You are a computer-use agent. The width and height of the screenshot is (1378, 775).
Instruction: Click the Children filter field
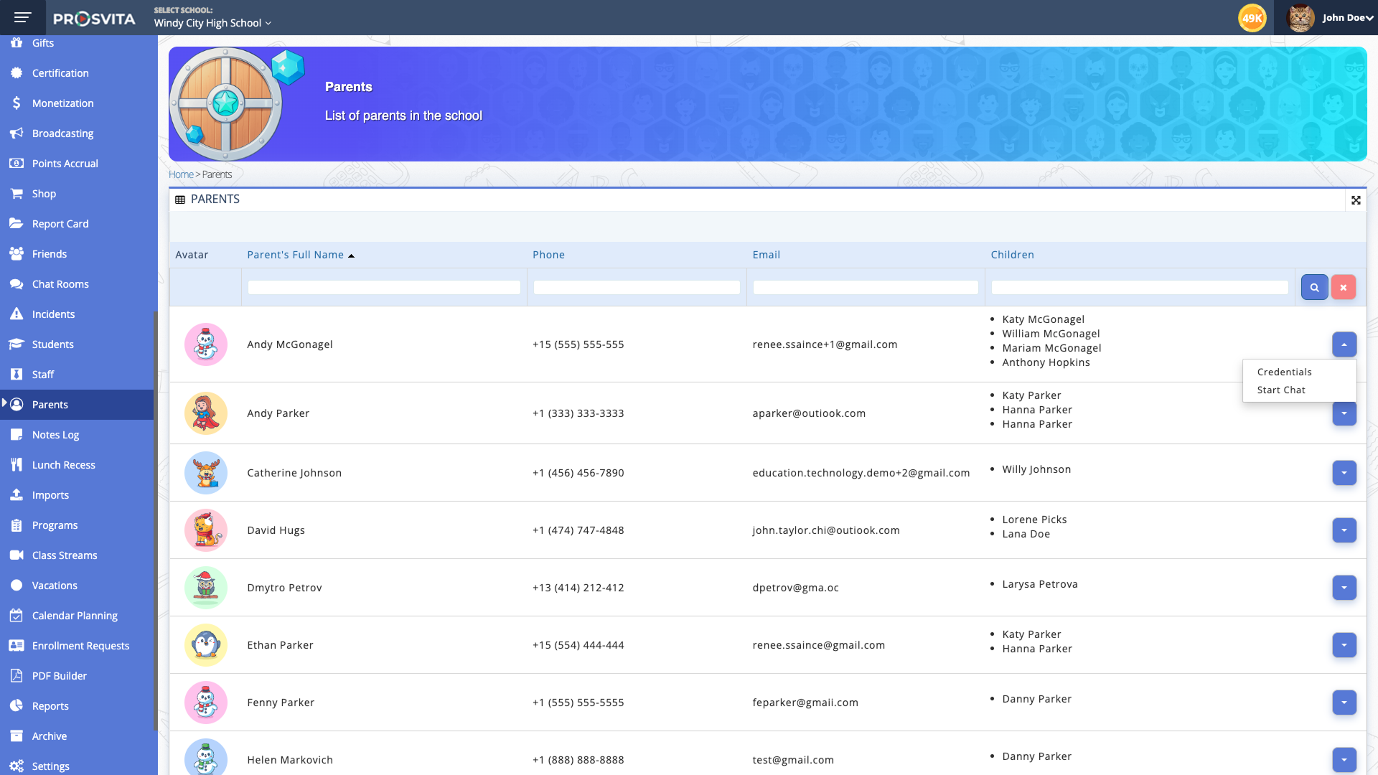pos(1140,287)
